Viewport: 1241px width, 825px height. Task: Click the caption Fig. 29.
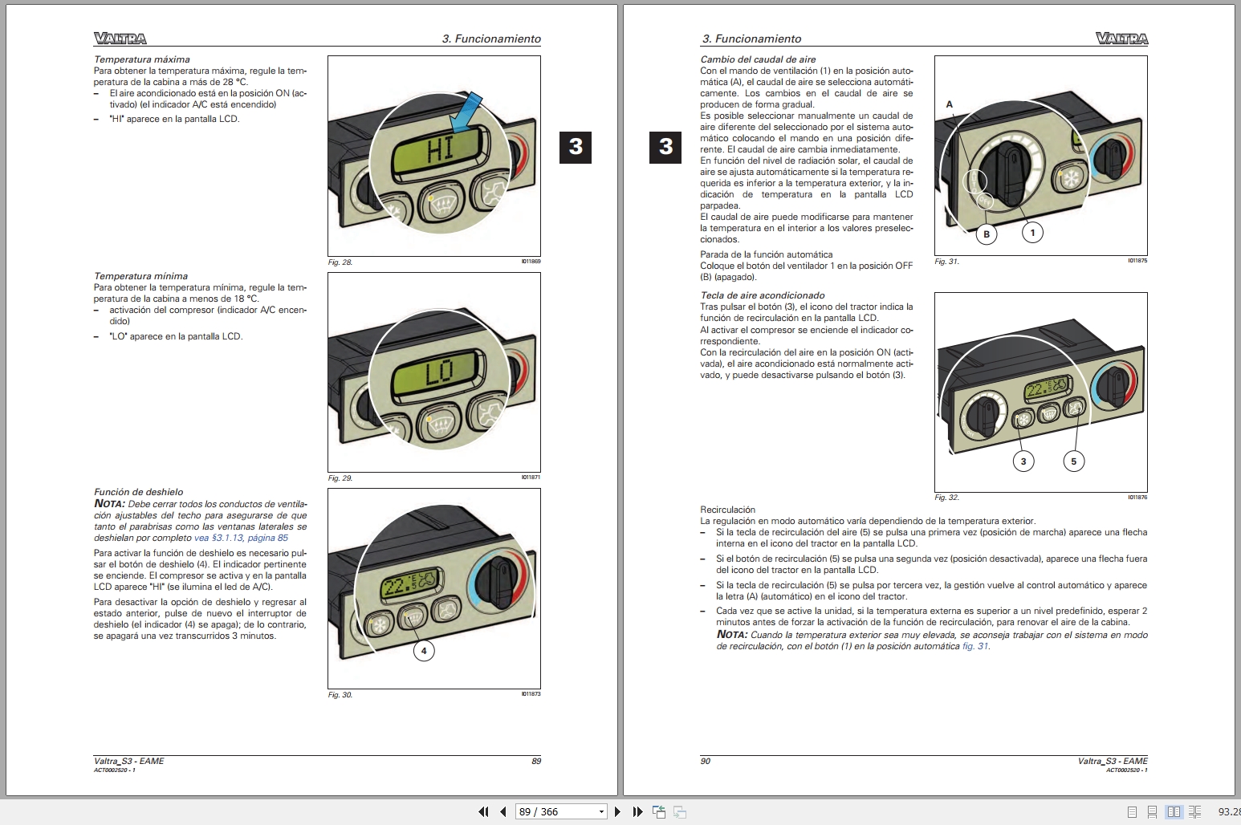[340, 478]
